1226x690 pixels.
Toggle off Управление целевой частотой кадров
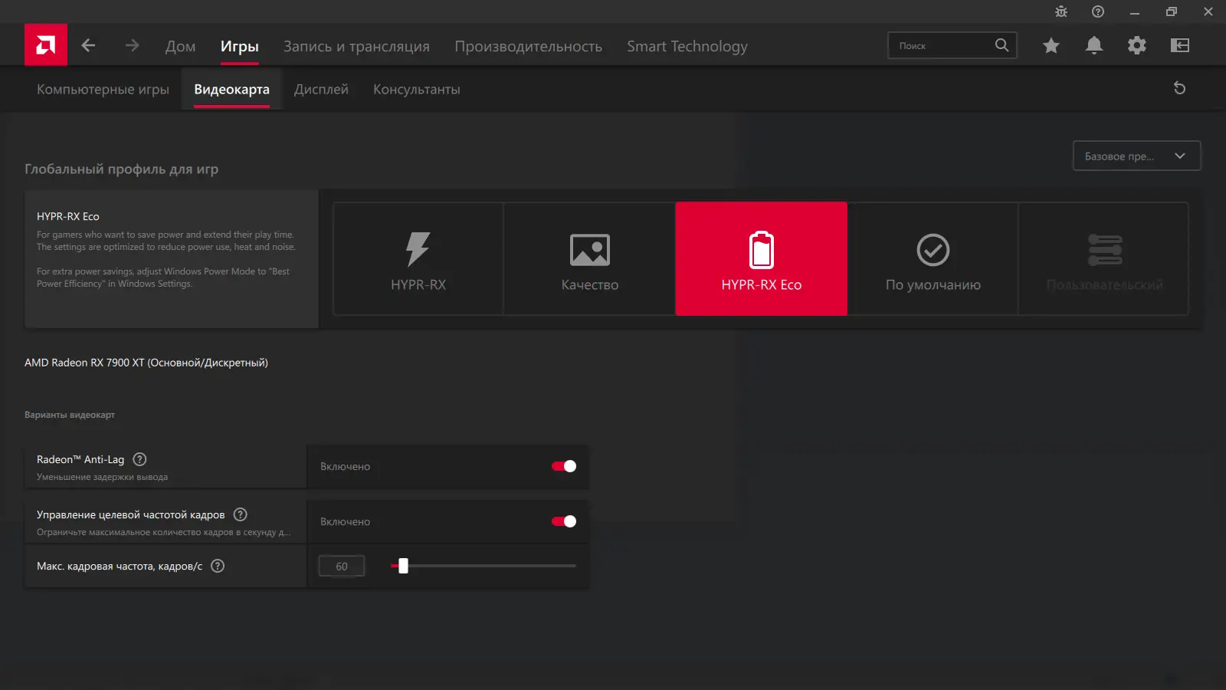tap(562, 521)
